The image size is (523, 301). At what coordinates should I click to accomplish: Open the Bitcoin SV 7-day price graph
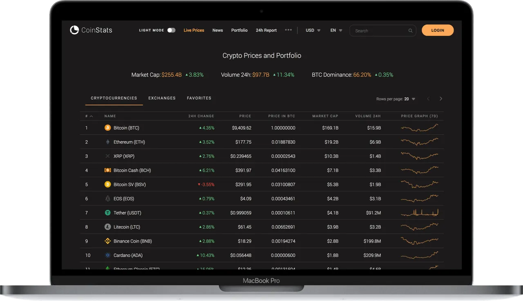[420, 184]
